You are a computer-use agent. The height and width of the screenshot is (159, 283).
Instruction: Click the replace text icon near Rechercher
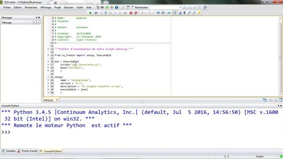point(128,8)
